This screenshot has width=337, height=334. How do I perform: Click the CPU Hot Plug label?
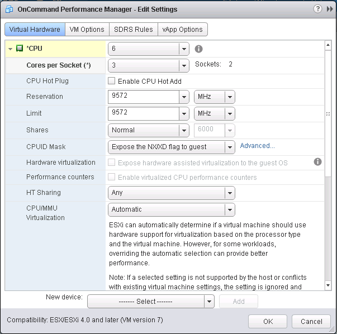[x=48, y=81]
